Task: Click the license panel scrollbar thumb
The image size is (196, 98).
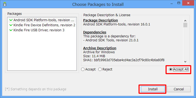Action: (185, 25)
